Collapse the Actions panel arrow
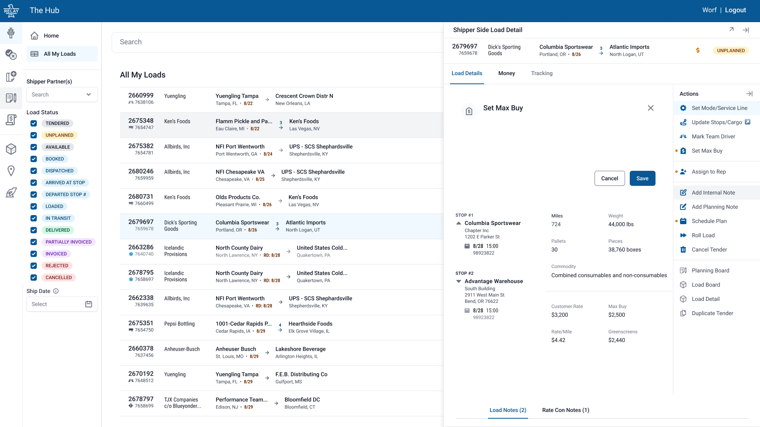The image size is (760, 427). point(749,94)
